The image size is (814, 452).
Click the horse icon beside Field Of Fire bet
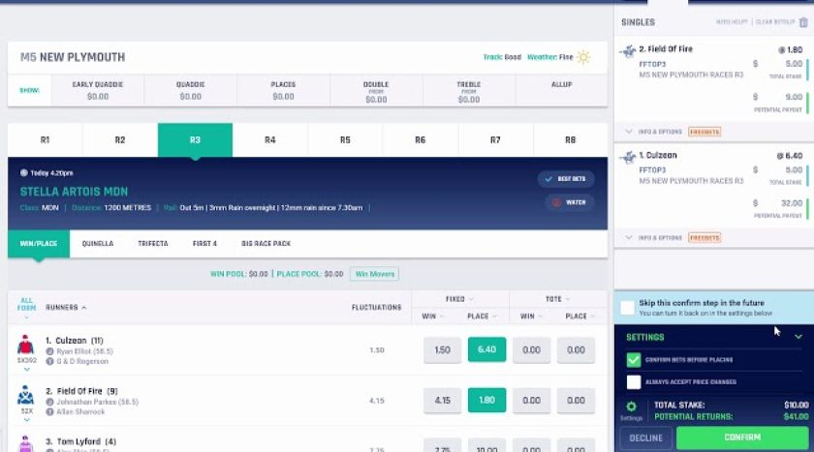[x=628, y=51]
